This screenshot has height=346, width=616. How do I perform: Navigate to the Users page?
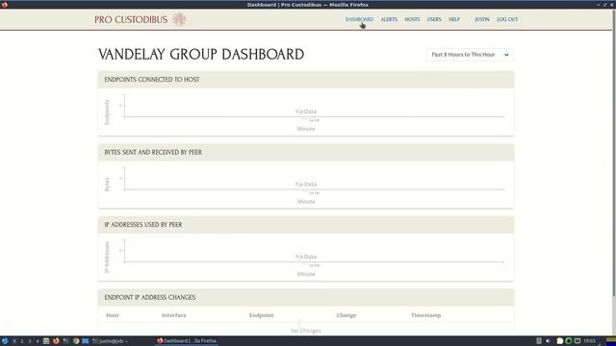coord(434,19)
